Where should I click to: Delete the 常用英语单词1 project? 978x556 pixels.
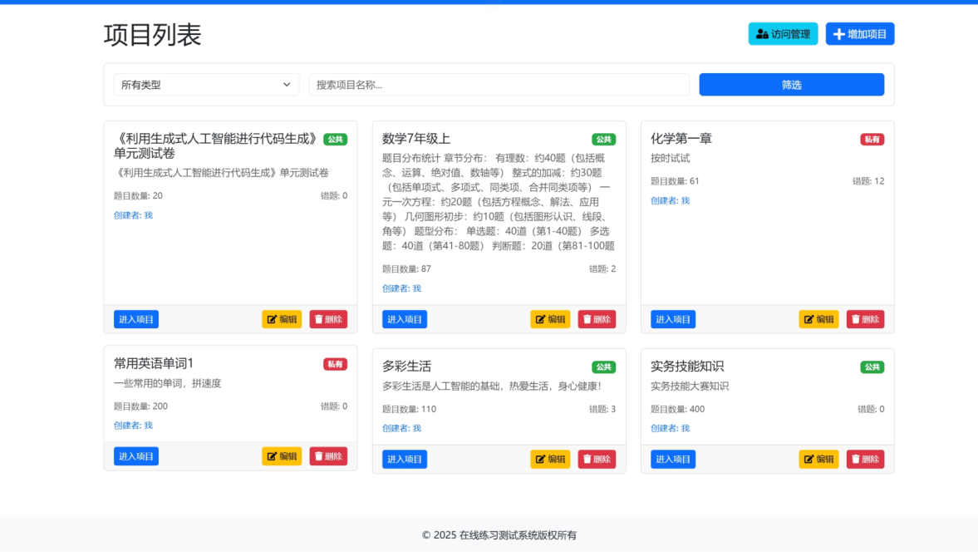click(x=328, y=456)
